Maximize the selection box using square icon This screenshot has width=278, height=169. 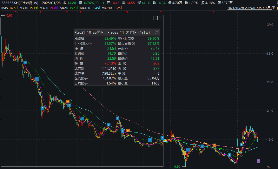pos(155,18)
